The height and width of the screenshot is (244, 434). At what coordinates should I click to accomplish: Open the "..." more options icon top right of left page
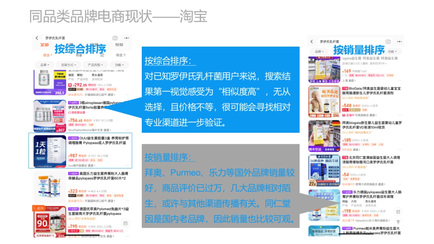tap(127, 38)
